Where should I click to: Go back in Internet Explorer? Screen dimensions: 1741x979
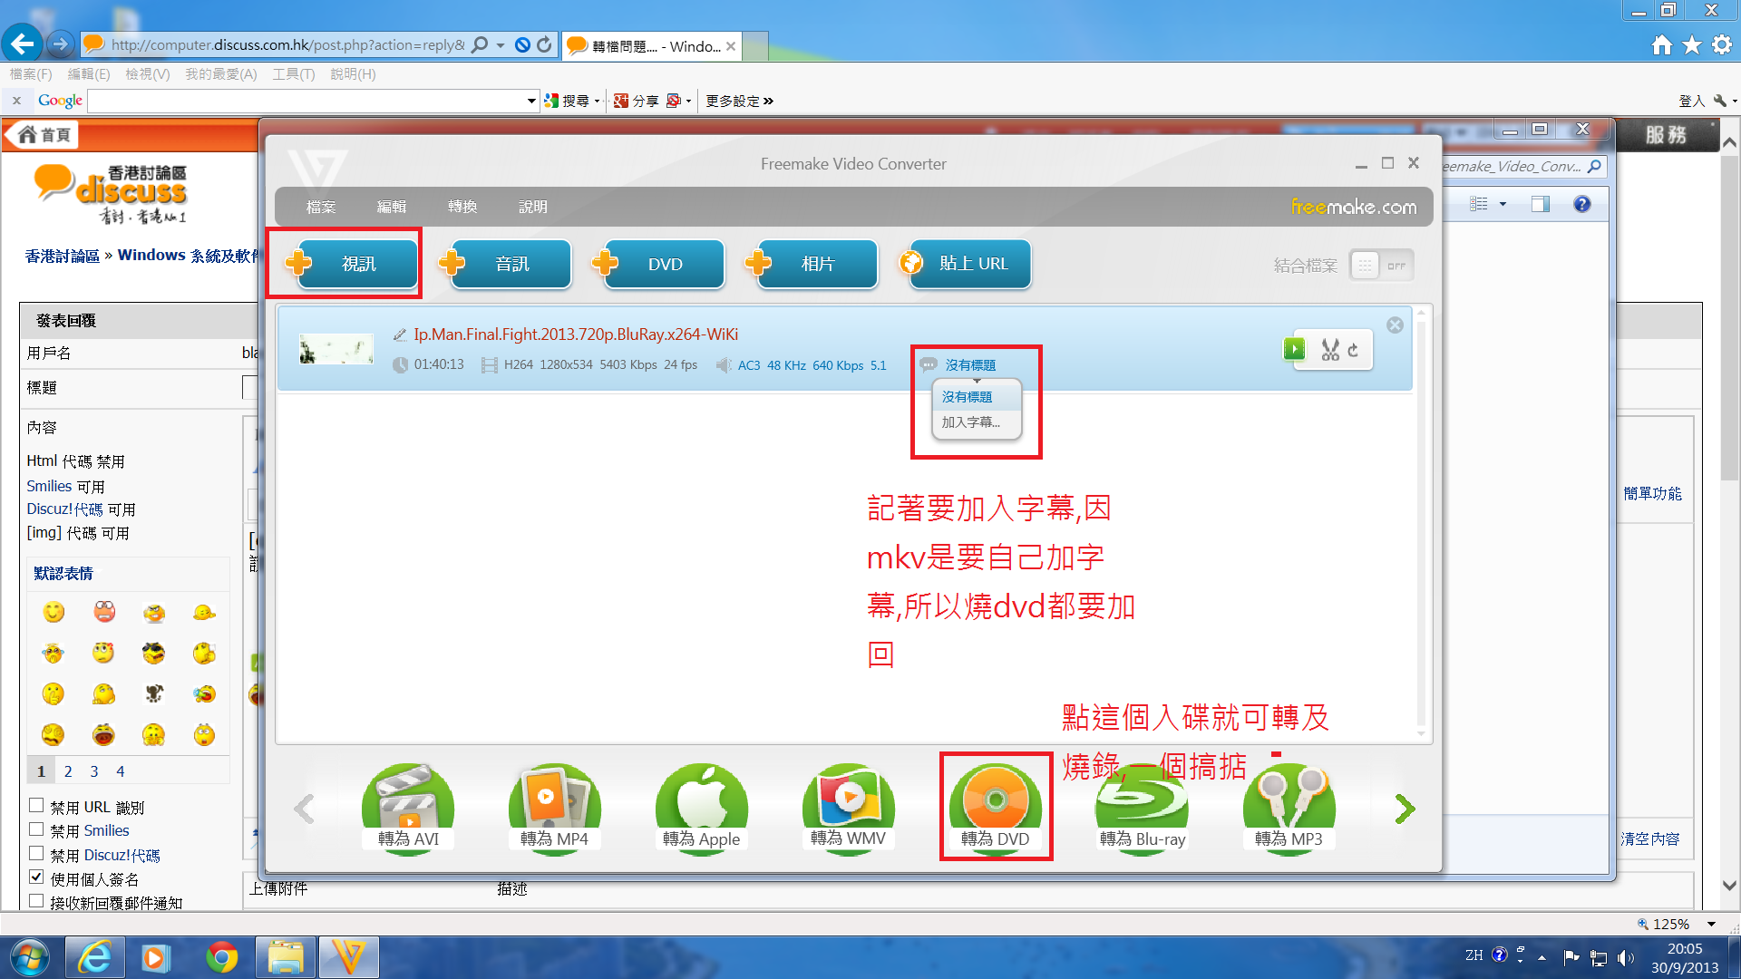click(22, 44)
